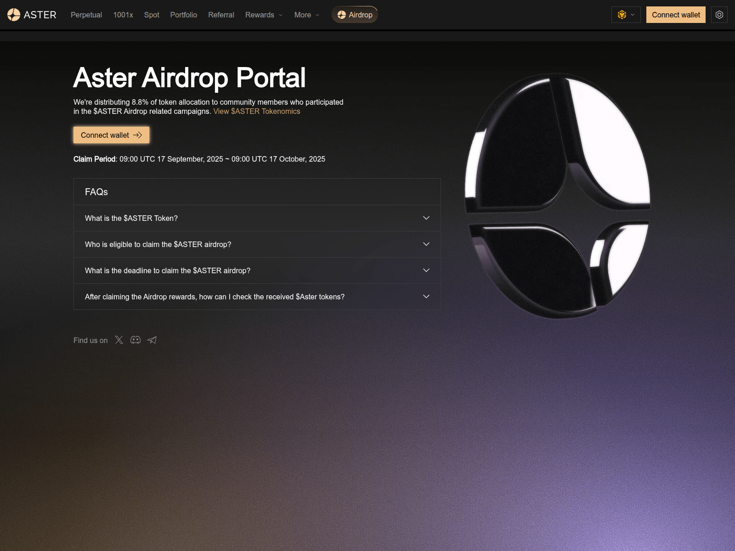
Task: Select the BNB Chain network icon
Action: (622, 15)
